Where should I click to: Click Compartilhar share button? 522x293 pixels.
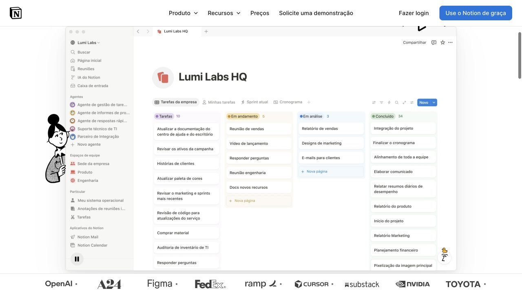click(x=415, y=42)
